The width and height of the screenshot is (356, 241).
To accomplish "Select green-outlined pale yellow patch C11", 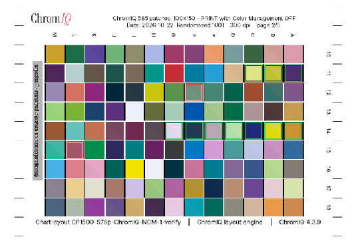I will [x=254, y=73].
